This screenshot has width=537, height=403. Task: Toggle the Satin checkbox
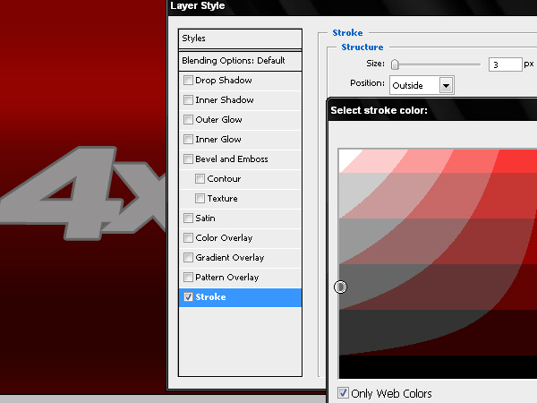[188, 218]
